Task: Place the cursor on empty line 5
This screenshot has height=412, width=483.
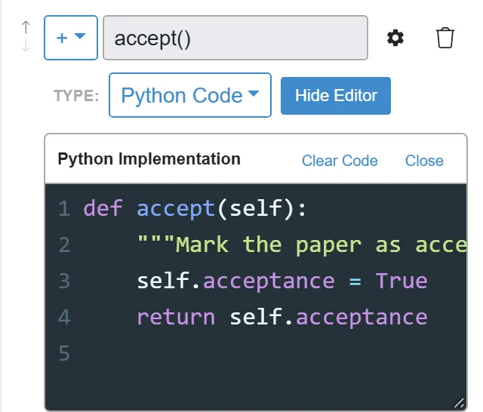Action: pos(256,353)
